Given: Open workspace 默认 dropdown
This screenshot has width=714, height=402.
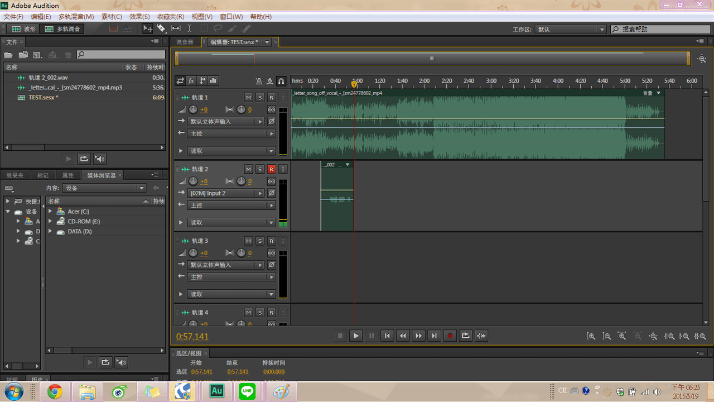Looking at the screenshot, I should pyautogui.click(x=571, y=29).
